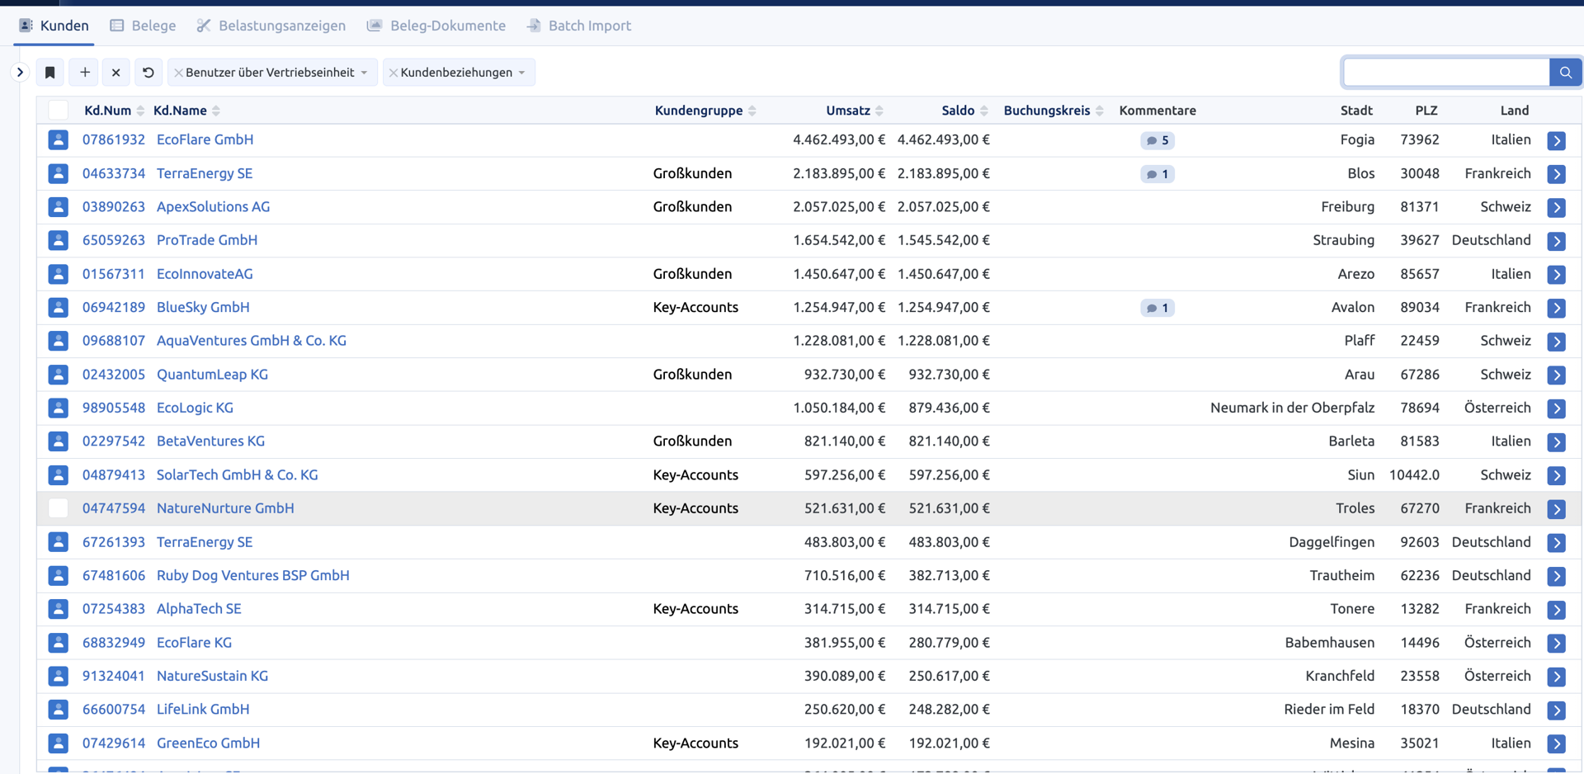Sort table by Kundengruppe column
This screenshot has width=1584, height=774.
point(705,111)
